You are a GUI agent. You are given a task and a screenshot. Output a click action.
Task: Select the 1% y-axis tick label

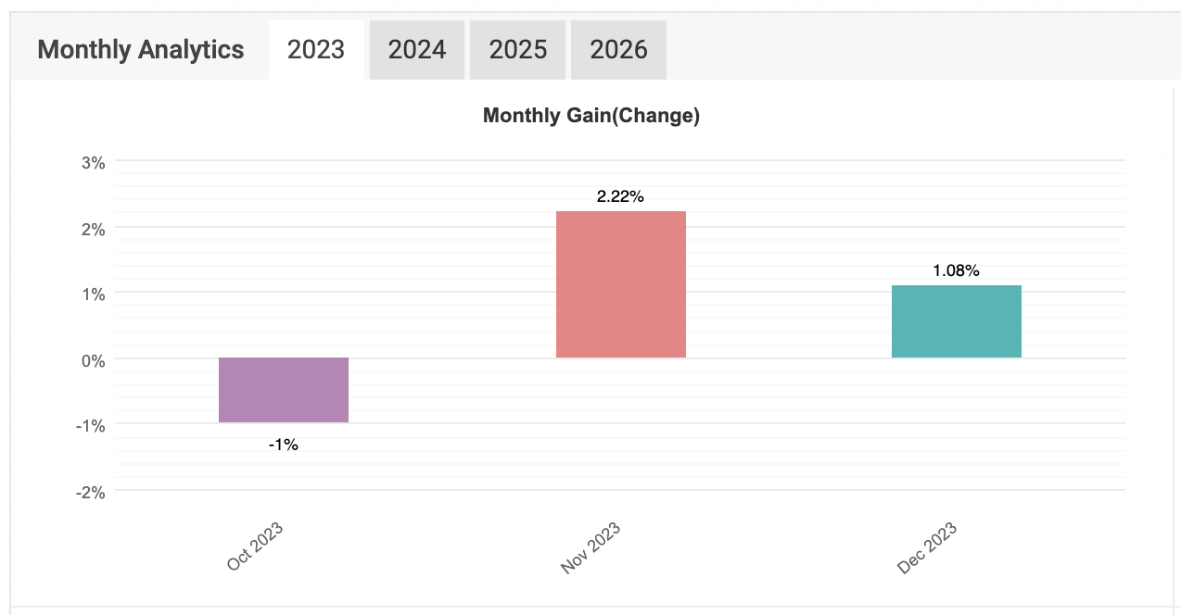click(x=94, y=295)
